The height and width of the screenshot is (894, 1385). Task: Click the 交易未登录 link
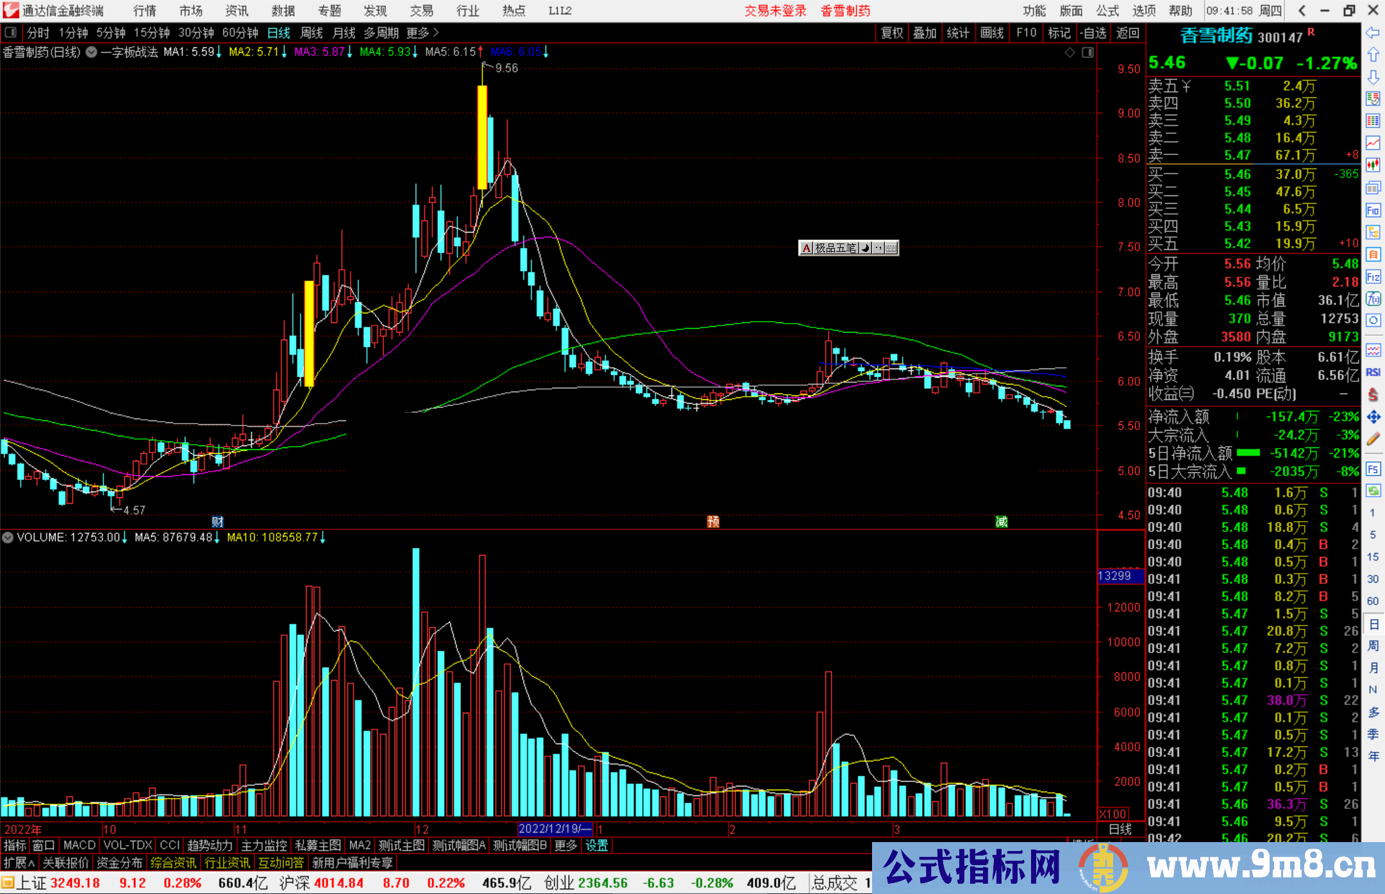coord(775,11)
